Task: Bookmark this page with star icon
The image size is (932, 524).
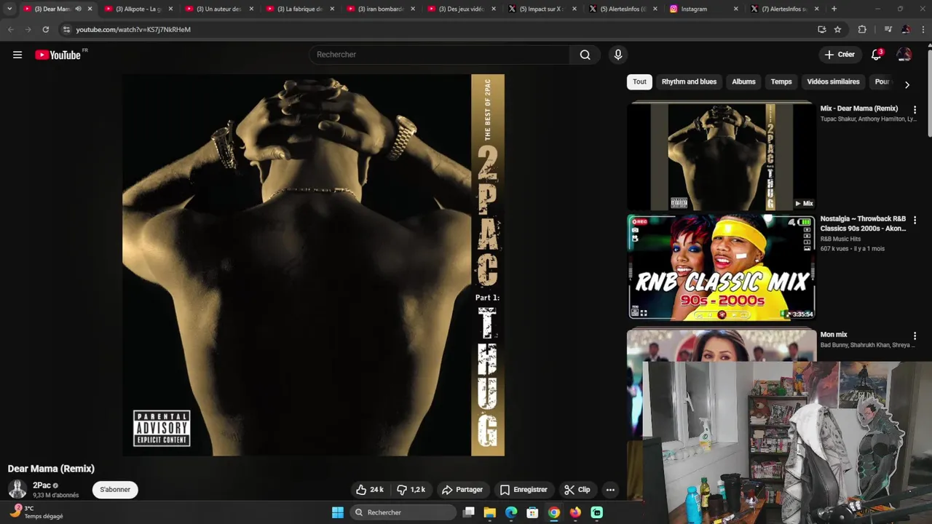Action: coord(837,29)
